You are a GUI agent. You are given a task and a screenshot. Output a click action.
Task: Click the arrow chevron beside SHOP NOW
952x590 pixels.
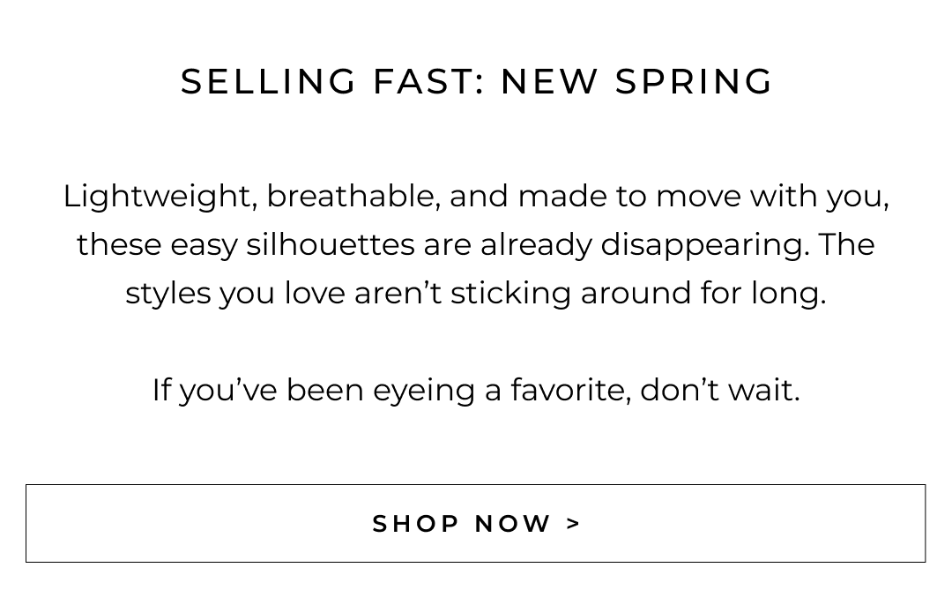(x=574, y=524)
